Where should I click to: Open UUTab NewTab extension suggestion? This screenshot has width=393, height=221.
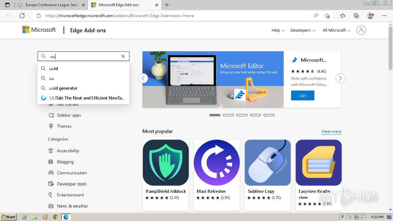(x=84, y=98)
